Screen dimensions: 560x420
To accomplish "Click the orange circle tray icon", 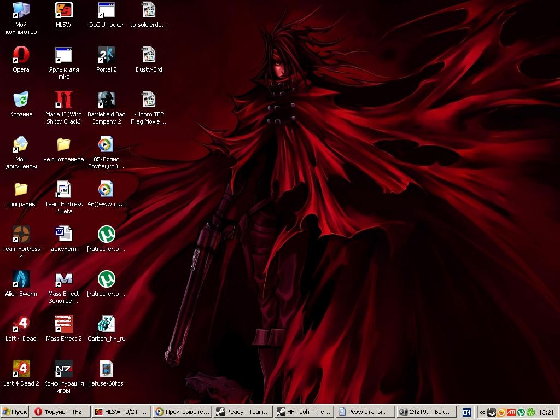I will pos(501,412).
